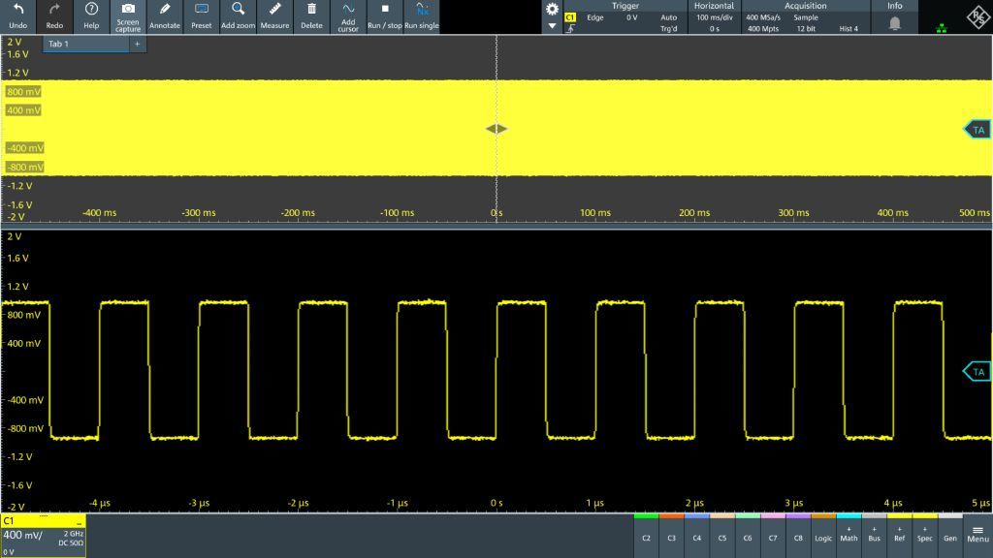Toggle the Logic channel button
Image resolution: width=993 pixels, height=558 pixels.
click(x=823, y=535)
